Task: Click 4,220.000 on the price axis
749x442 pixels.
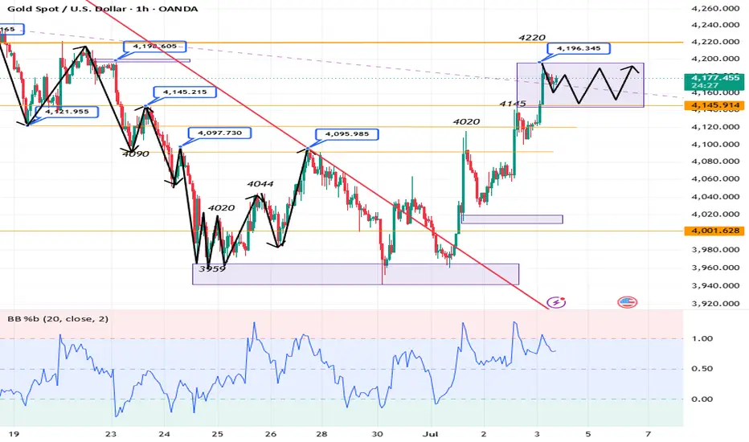Action: [715, 42]
